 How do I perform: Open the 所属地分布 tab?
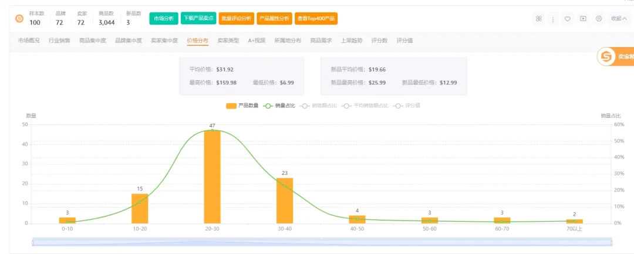click(x=288, y=40)
